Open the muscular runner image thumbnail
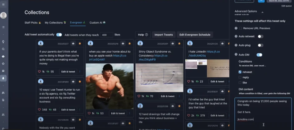This screenshot has height=130, width=294. (110, 86)
